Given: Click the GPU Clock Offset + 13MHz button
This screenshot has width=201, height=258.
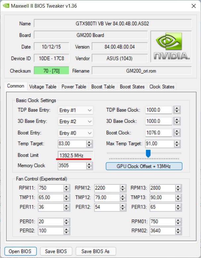Looking at the screenshot, I should [144, 166].
